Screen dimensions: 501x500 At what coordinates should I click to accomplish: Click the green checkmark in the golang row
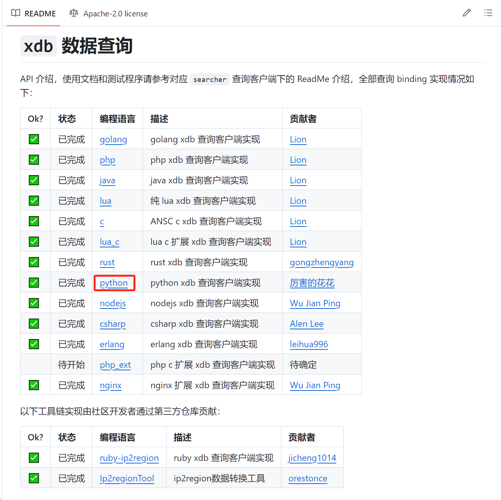coord(34,139)
